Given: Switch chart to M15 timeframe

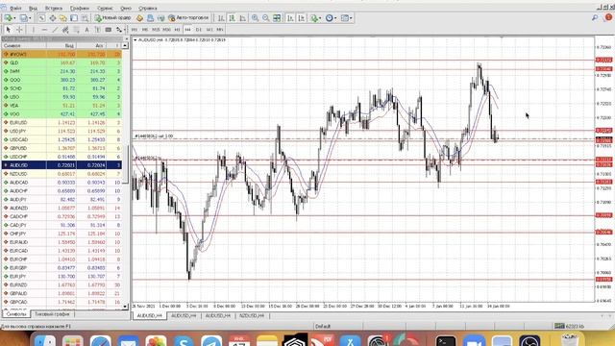Looking at the screenshot, I should click(156, 30).
